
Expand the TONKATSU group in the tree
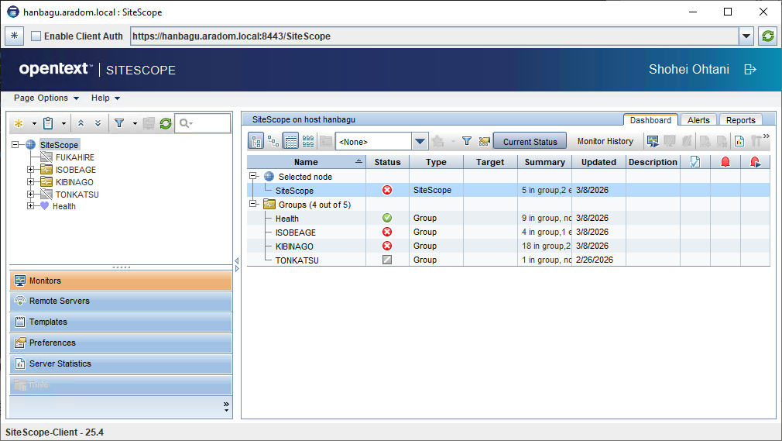point(31,194)
